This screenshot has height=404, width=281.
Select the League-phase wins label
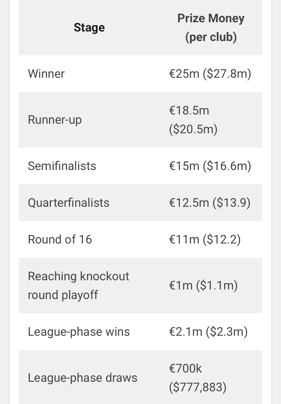(x=79, y=332)
